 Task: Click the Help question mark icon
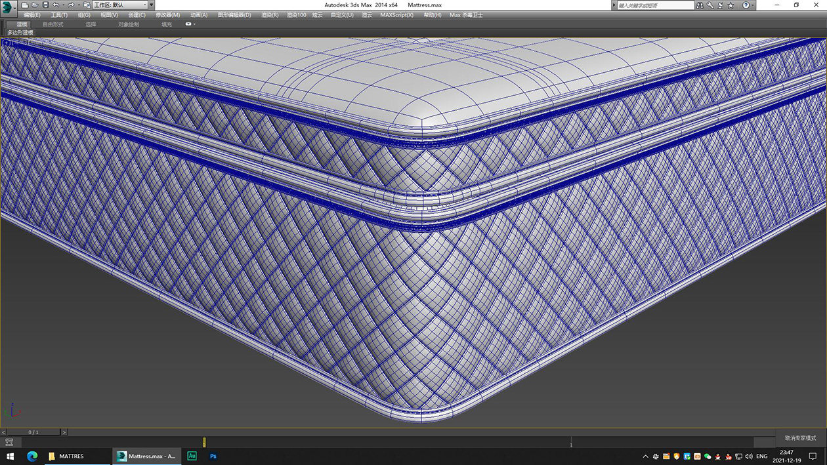click(x=746, y=5)
